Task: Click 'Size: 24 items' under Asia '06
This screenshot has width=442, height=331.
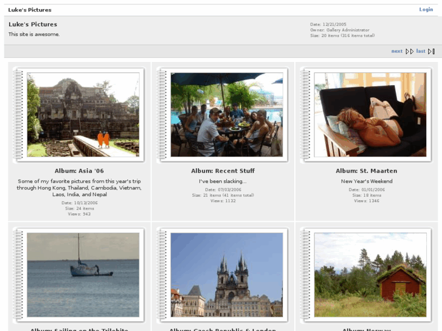Action: (x=80, y=208)
